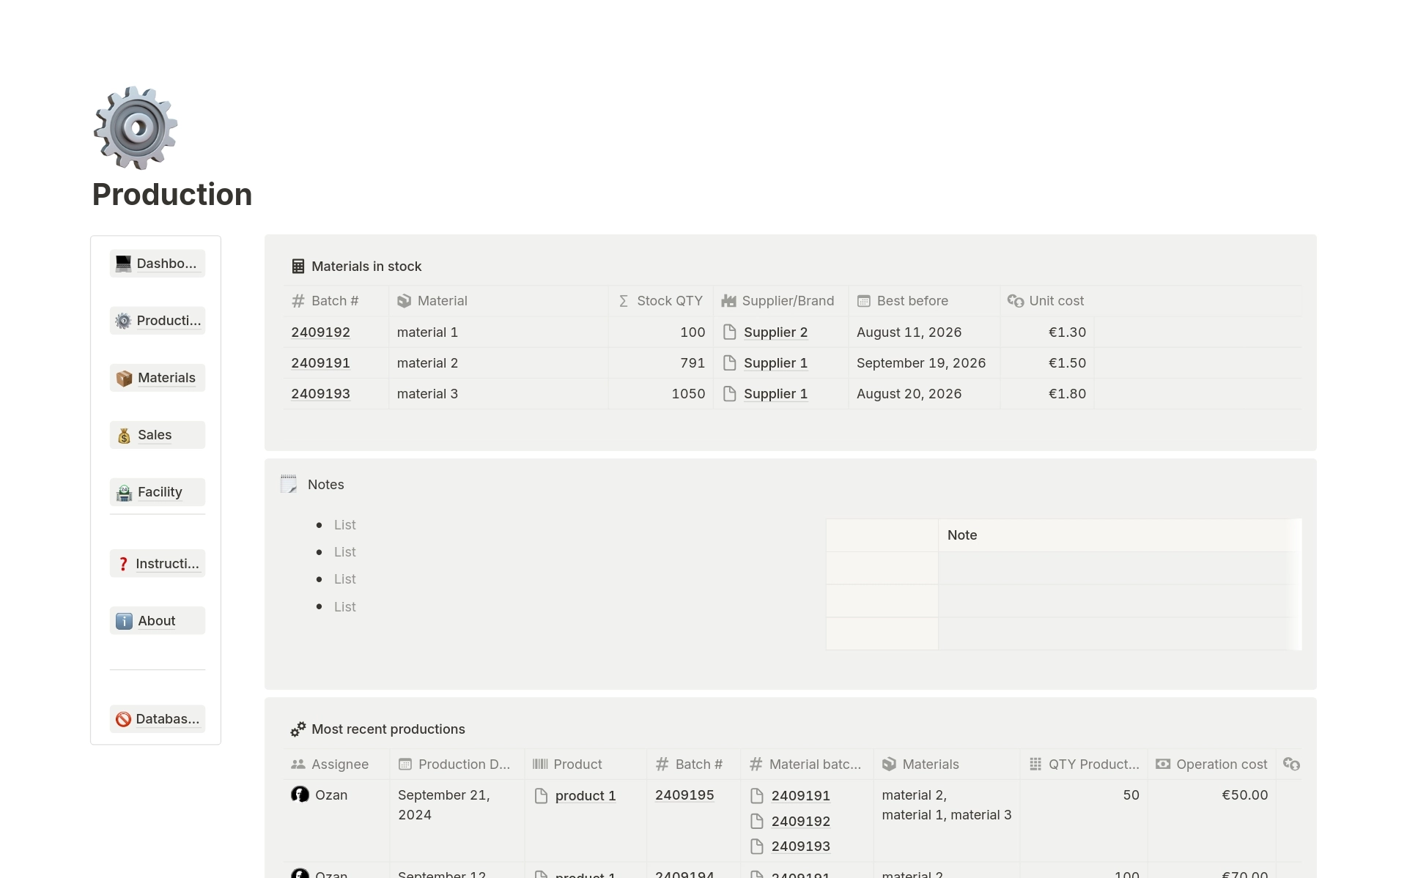
Task: Navigate to Productions page
Action: [158, 321]
